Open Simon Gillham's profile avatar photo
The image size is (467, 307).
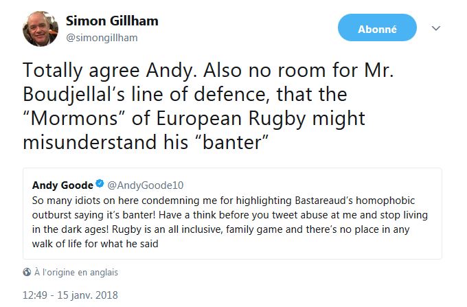coord(40,29)
